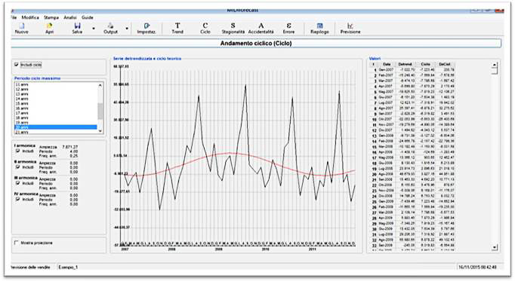Click the period list scrollbar thumb
Image resolution: width=515 pixels, height=281 pixels.
point(100,111)
